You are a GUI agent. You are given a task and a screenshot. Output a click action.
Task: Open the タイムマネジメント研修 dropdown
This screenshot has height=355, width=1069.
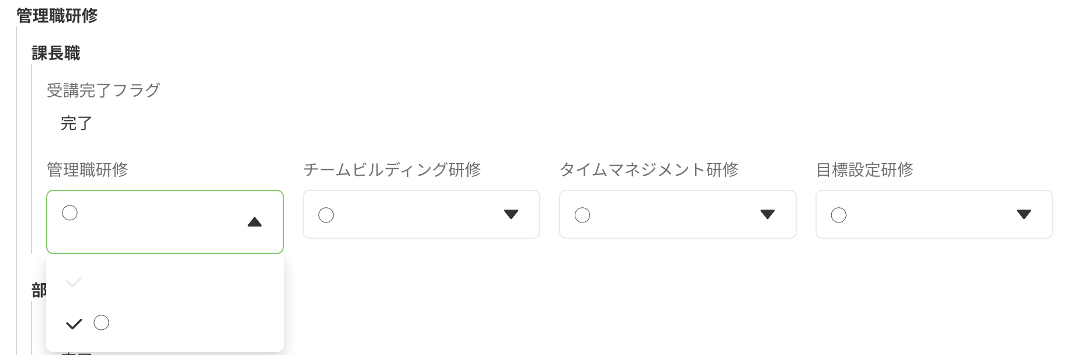point(678,214)
